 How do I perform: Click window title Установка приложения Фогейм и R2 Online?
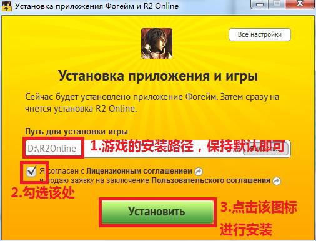click(97, 6)
